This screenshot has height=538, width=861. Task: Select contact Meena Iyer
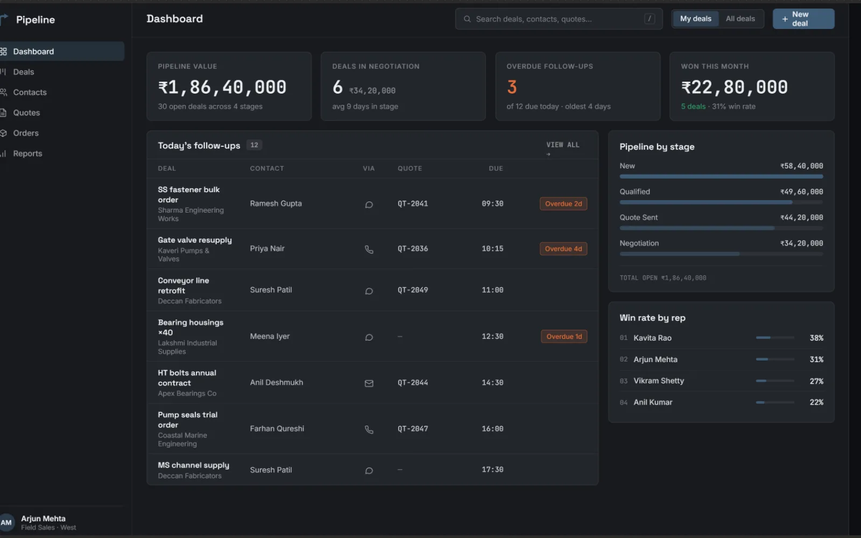click(x=270, y=337)
